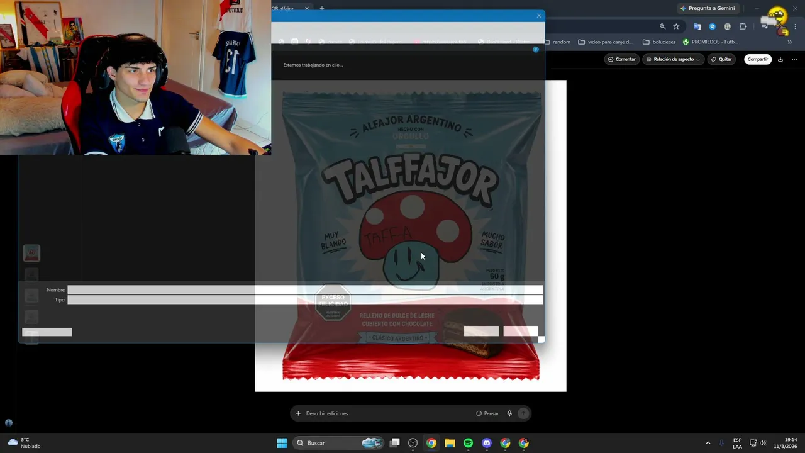Open the network icon in system tray
Viewport: 805px width, 453px height.
click(753, 443)
